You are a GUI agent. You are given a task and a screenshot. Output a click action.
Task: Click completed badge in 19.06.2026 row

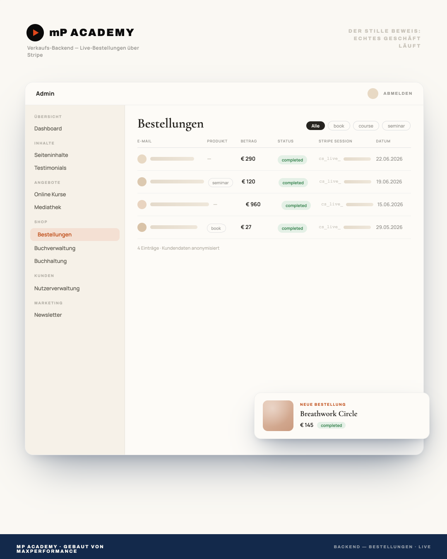point(293,183)
